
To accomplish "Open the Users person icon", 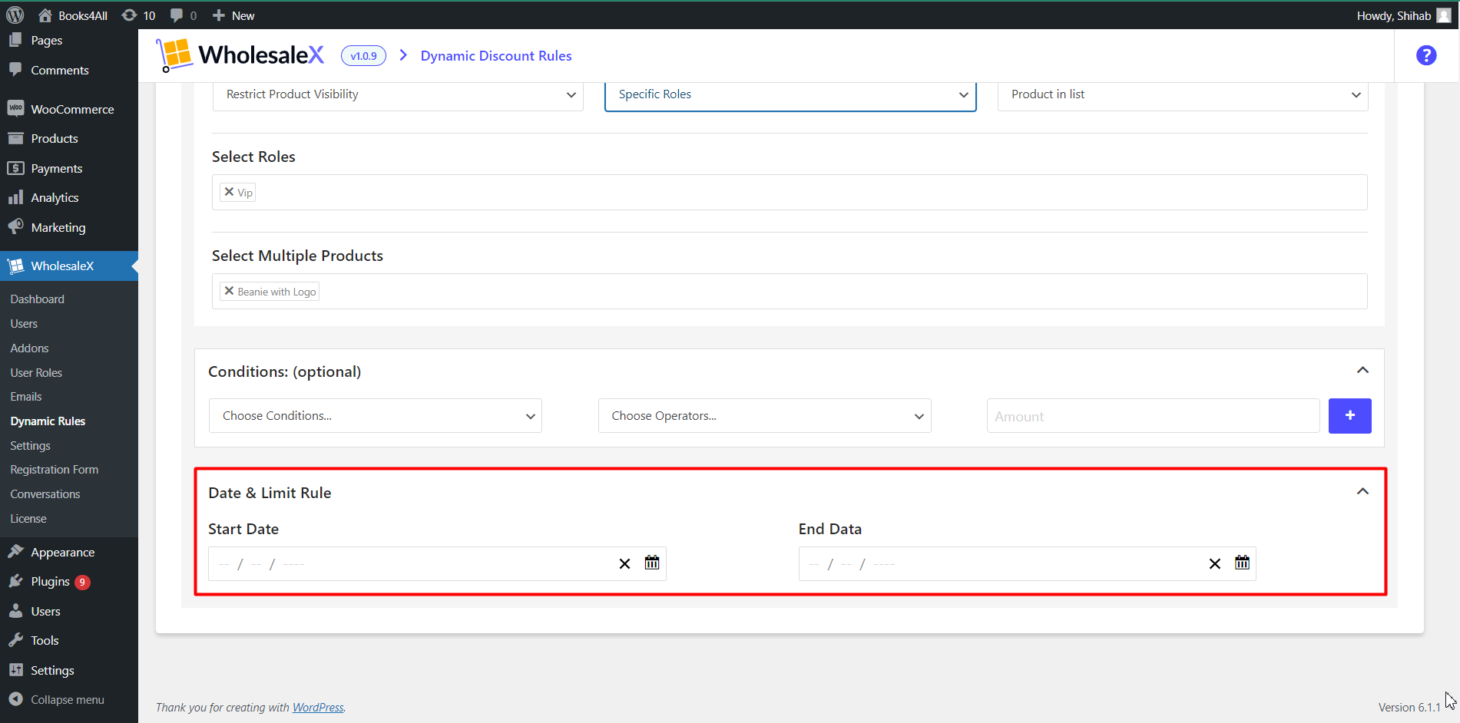I will pyautogui.click(x=15, y=611).
